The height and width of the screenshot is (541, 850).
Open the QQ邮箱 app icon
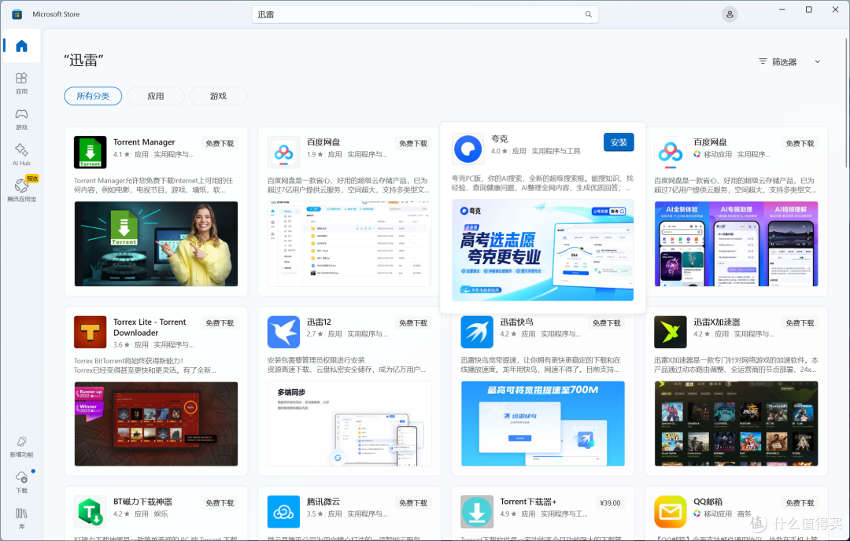(671, 512)
